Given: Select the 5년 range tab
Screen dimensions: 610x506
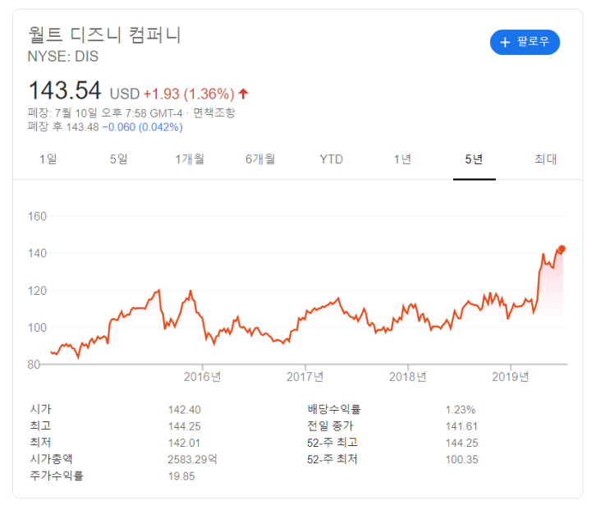Looking at the screenshot, I should [x=474, y=159].
